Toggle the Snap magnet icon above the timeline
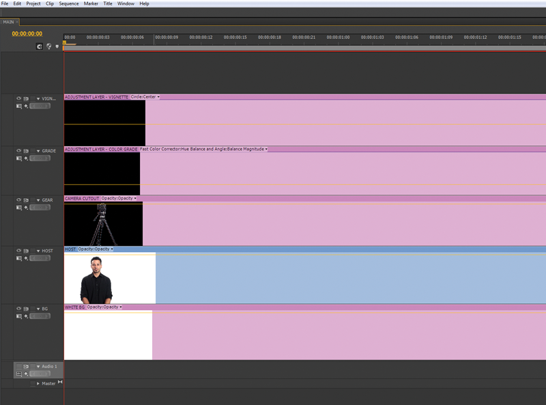 [40, 46]
